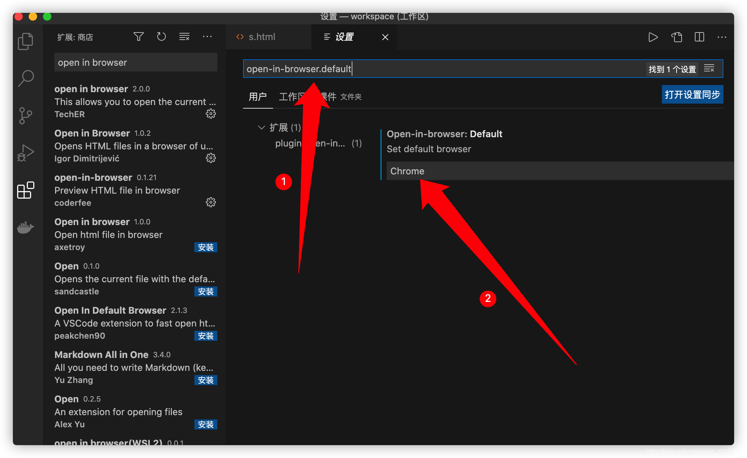Click the filter icon in Extensions panel
The width and height of the screenshot is (747, 458).
click(138, 36)
